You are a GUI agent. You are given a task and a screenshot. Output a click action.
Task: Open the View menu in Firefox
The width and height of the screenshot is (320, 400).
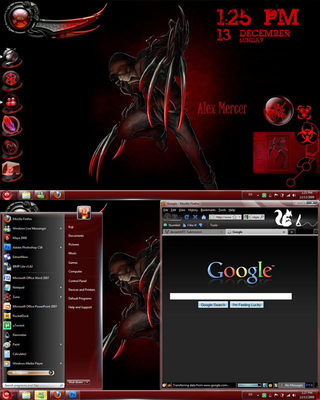point(182,210)
